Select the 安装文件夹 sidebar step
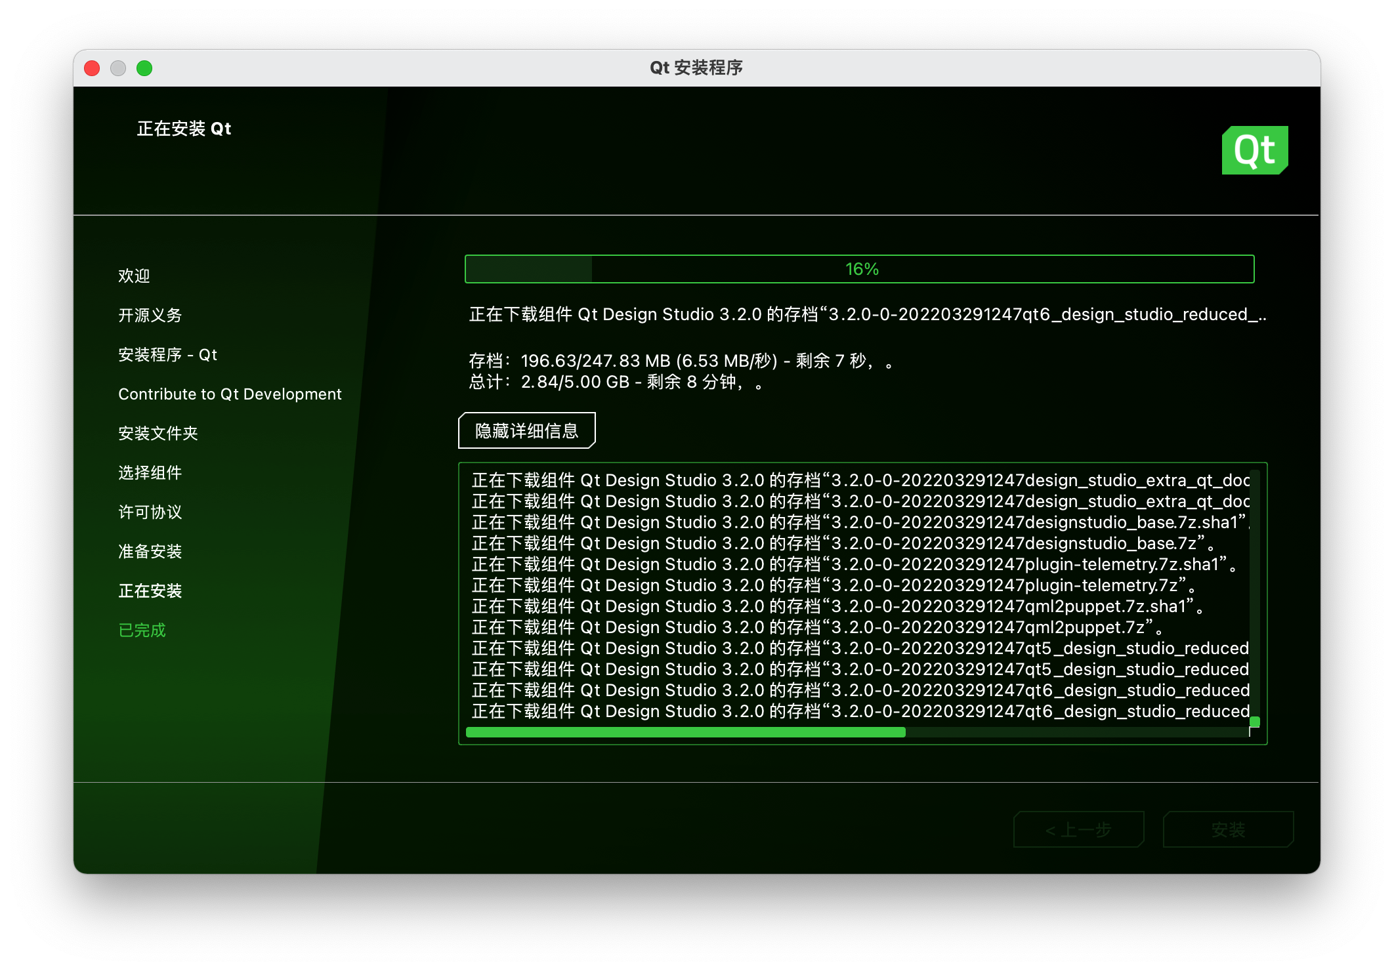This screenshot has width=1394, height=971. [x=158, y=433]
